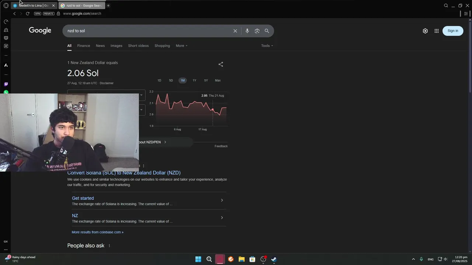Select 1D chart range
Image resolution: width=472 pixels, height=265 pixels.
[x=159, y=80]
